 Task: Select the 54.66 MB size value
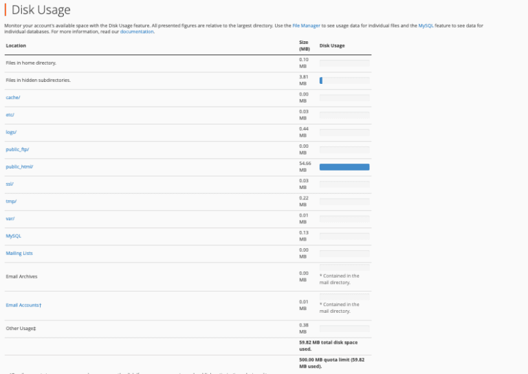(x=305, y=166)
